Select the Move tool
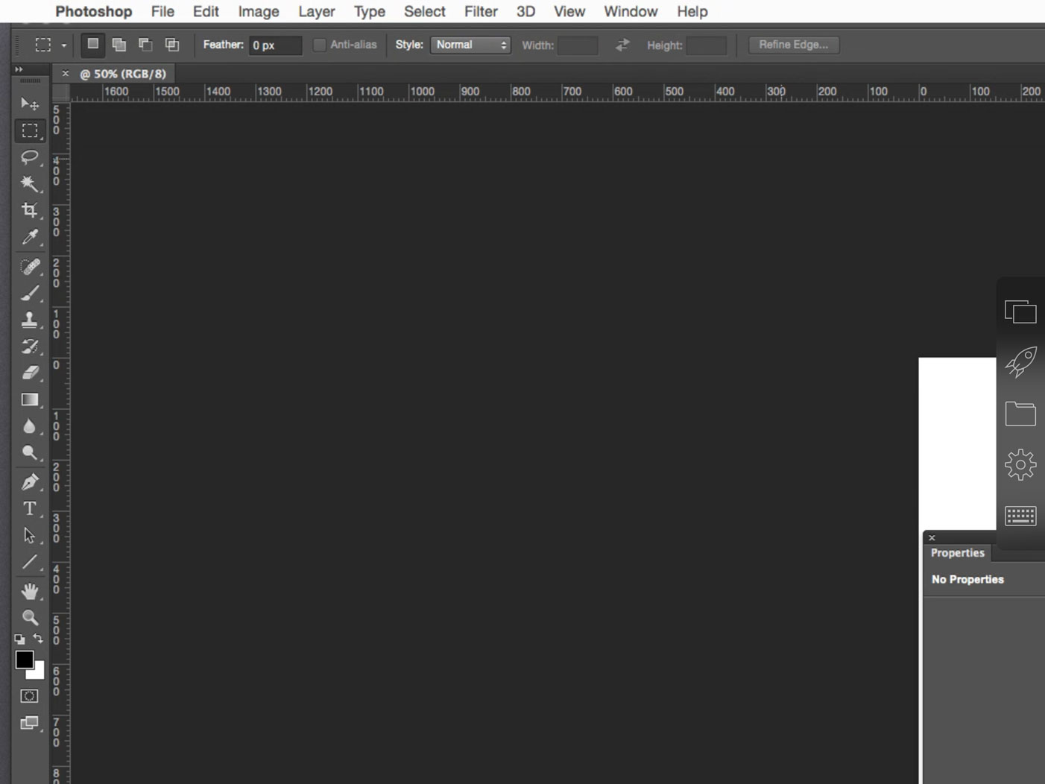Viewport: 1045px width, 784px height. [x=30, y=104]
